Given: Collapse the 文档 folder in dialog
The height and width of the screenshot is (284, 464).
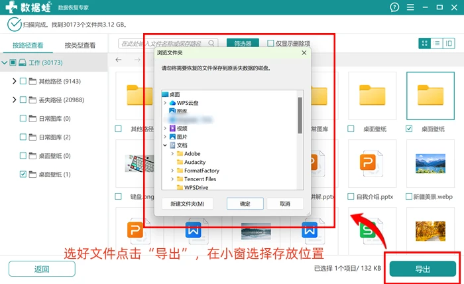Looking at the screenshot, I should 165,145.
